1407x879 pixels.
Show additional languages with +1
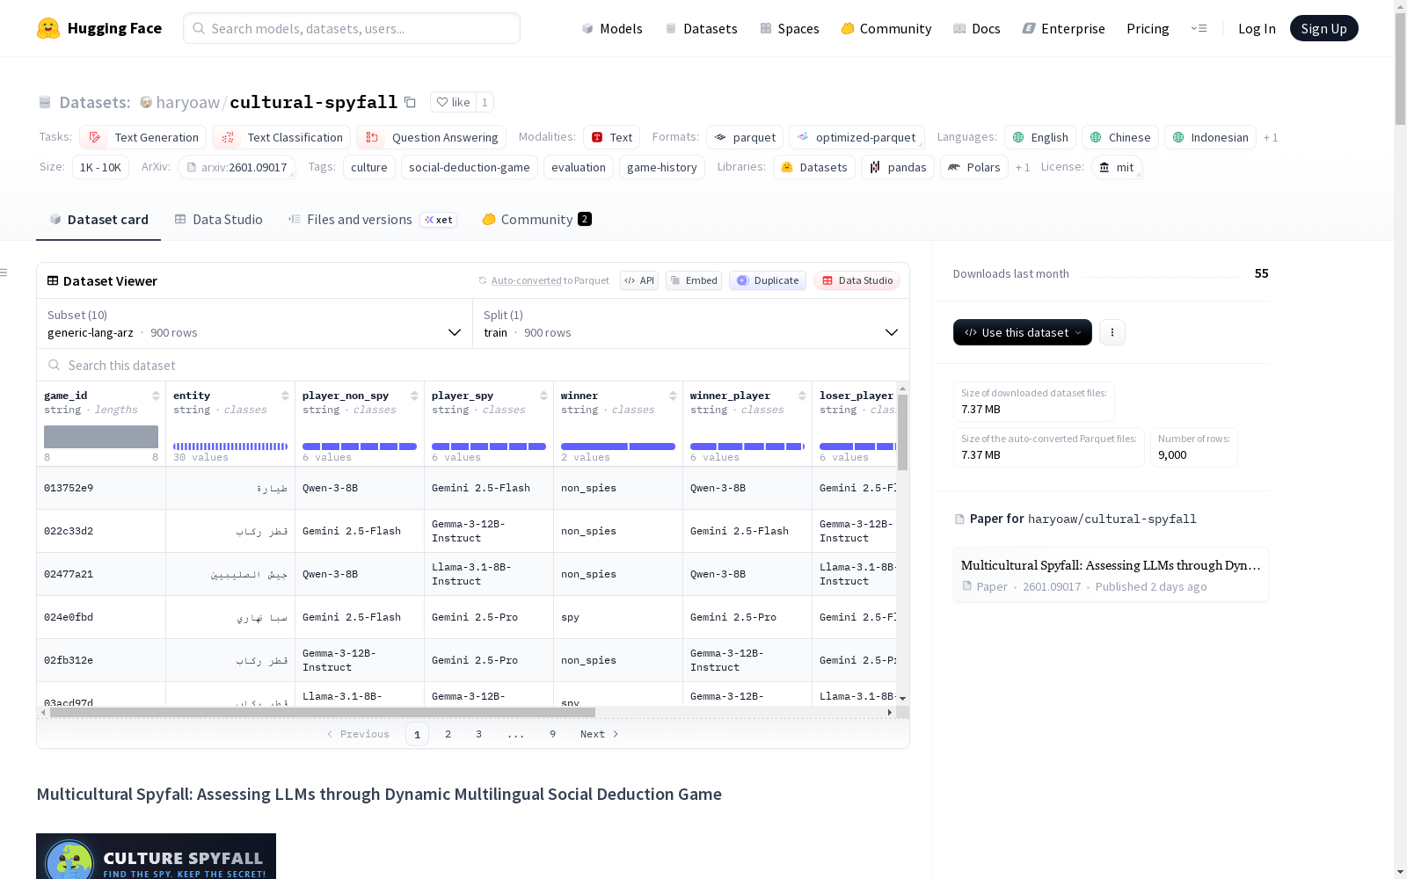pos(1271,137)
